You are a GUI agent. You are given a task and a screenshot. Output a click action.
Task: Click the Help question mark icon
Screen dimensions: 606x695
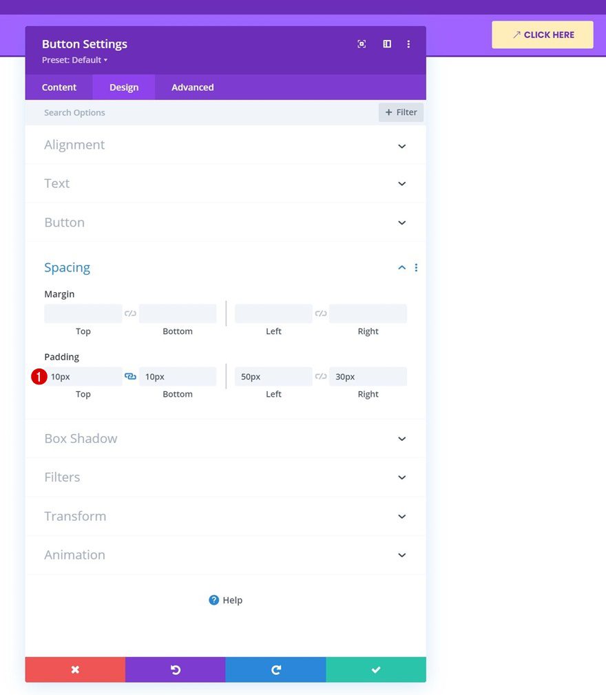pos(214,600)
